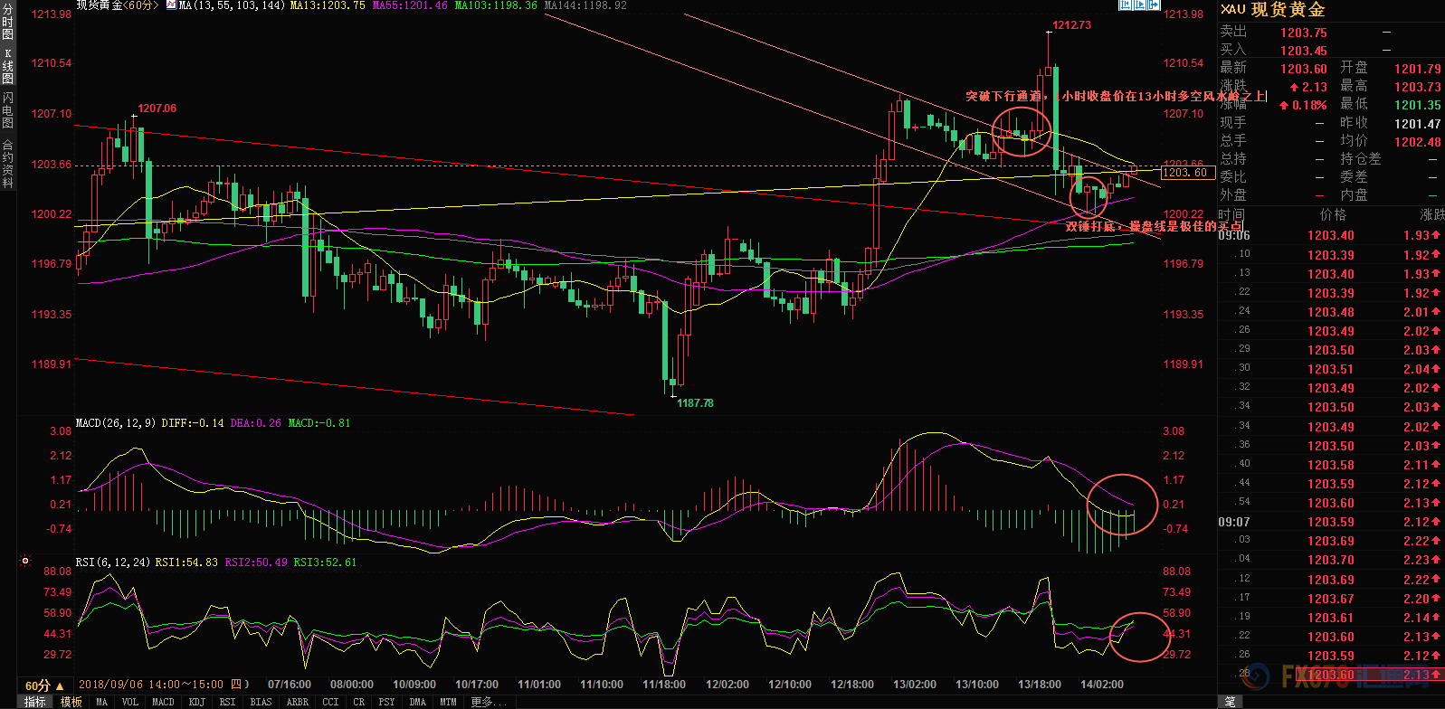The height and width of the screenshot is (709, 1445).
Task: Choose the DMA indicator tab
Action: point(417,702)
